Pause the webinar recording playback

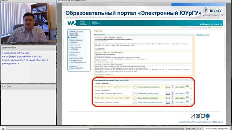point(3,129)
